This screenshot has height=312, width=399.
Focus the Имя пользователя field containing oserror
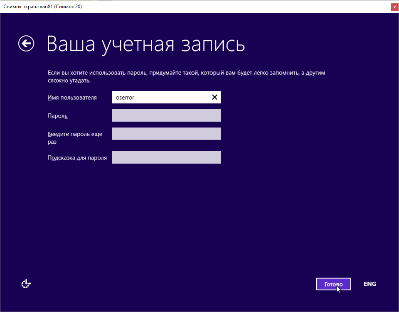tap(166, 97)
